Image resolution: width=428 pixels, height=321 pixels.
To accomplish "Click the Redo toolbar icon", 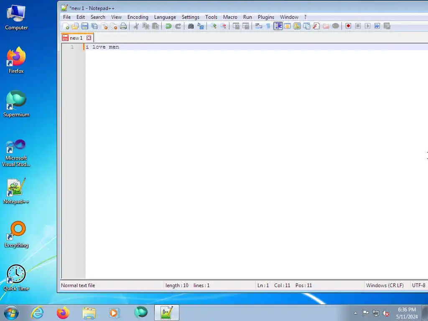I will point(178,26).
